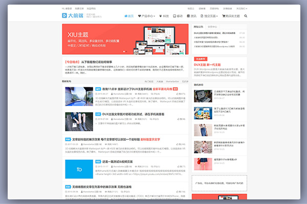This screenshot has height=204, width=307.
Task: Open the blue tb video thumbnail
Action: [79, 169]
